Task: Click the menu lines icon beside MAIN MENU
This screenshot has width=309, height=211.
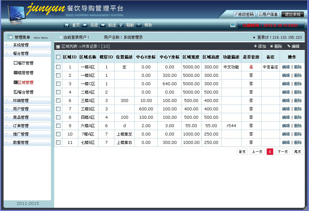Action: point(53,37)
